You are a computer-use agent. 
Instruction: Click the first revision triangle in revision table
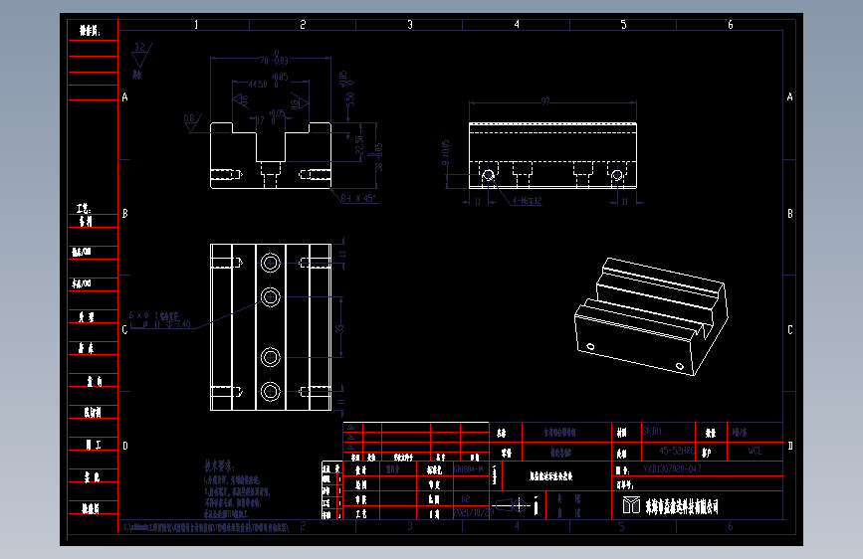pos(350,428)
